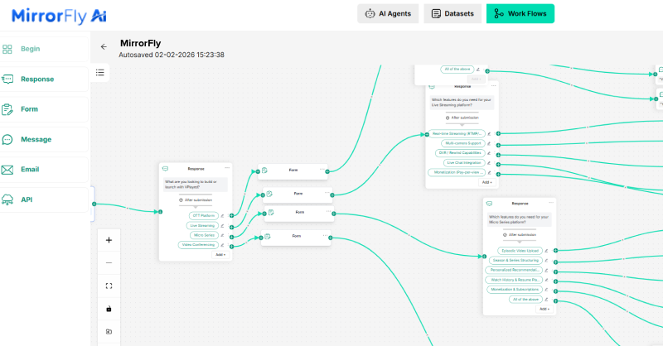663x346 pixels.
Task: Open the Work Flows tab
Action: click(x=520, y=13)
